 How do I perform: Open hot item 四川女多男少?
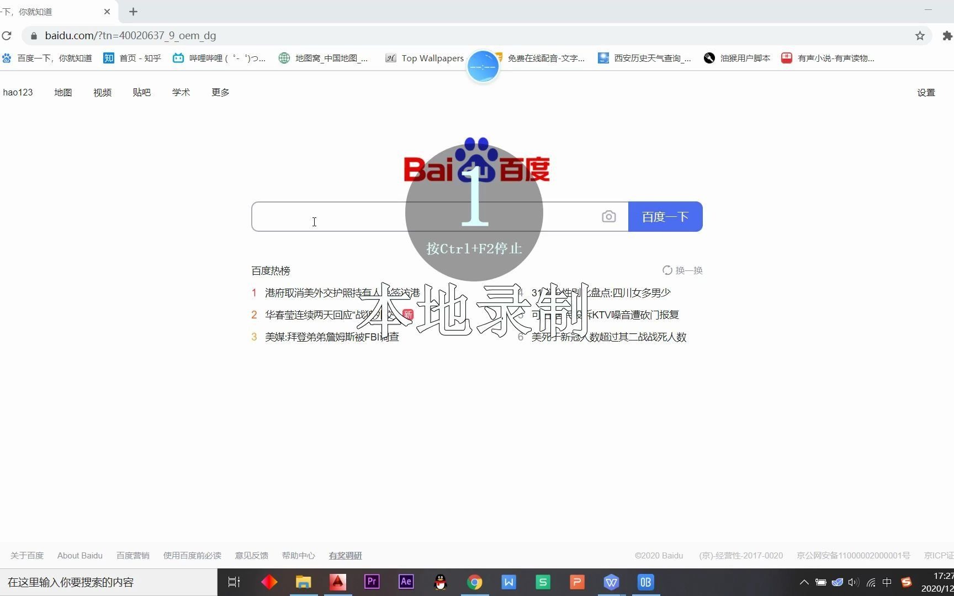coord(601,292)
